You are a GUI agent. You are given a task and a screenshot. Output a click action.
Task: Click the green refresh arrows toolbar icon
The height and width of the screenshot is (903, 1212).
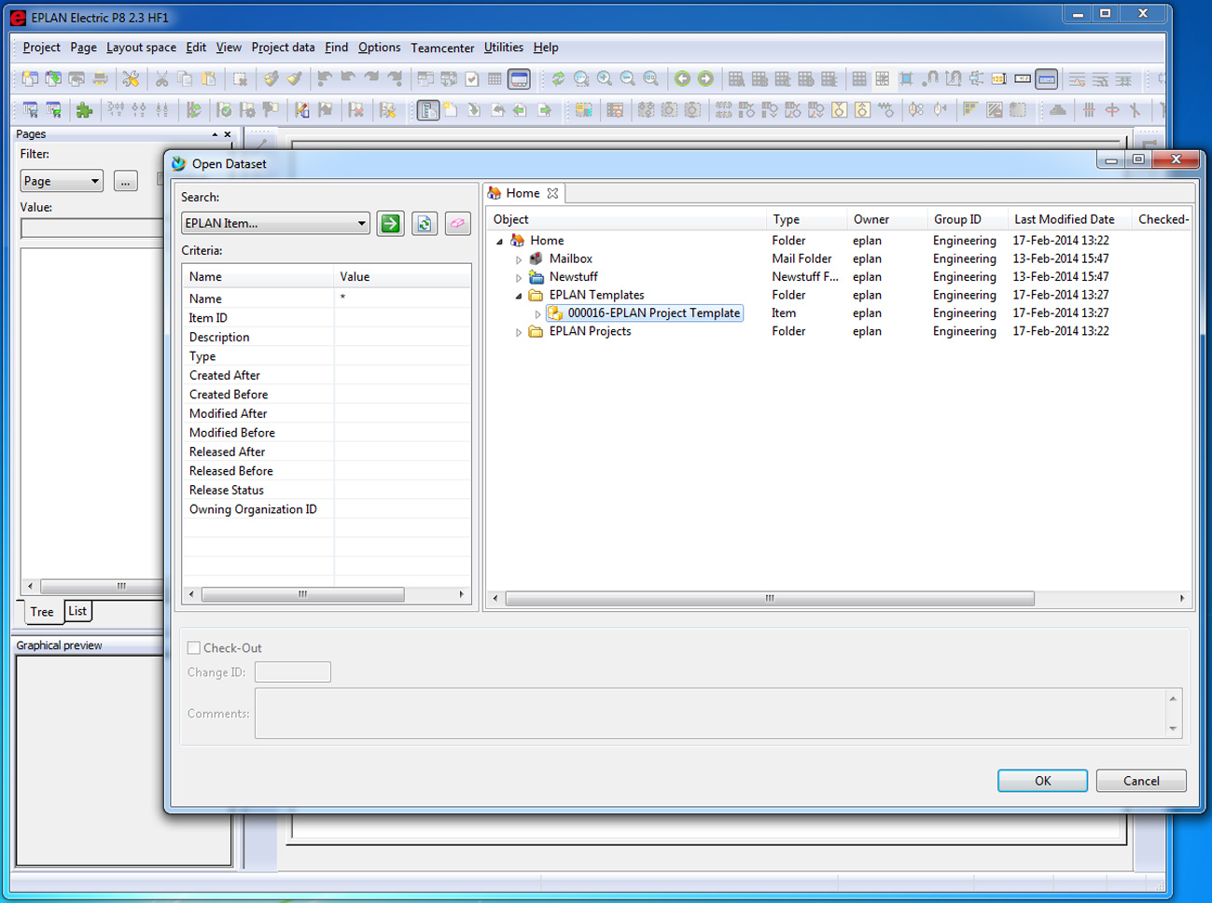(558, 79)
